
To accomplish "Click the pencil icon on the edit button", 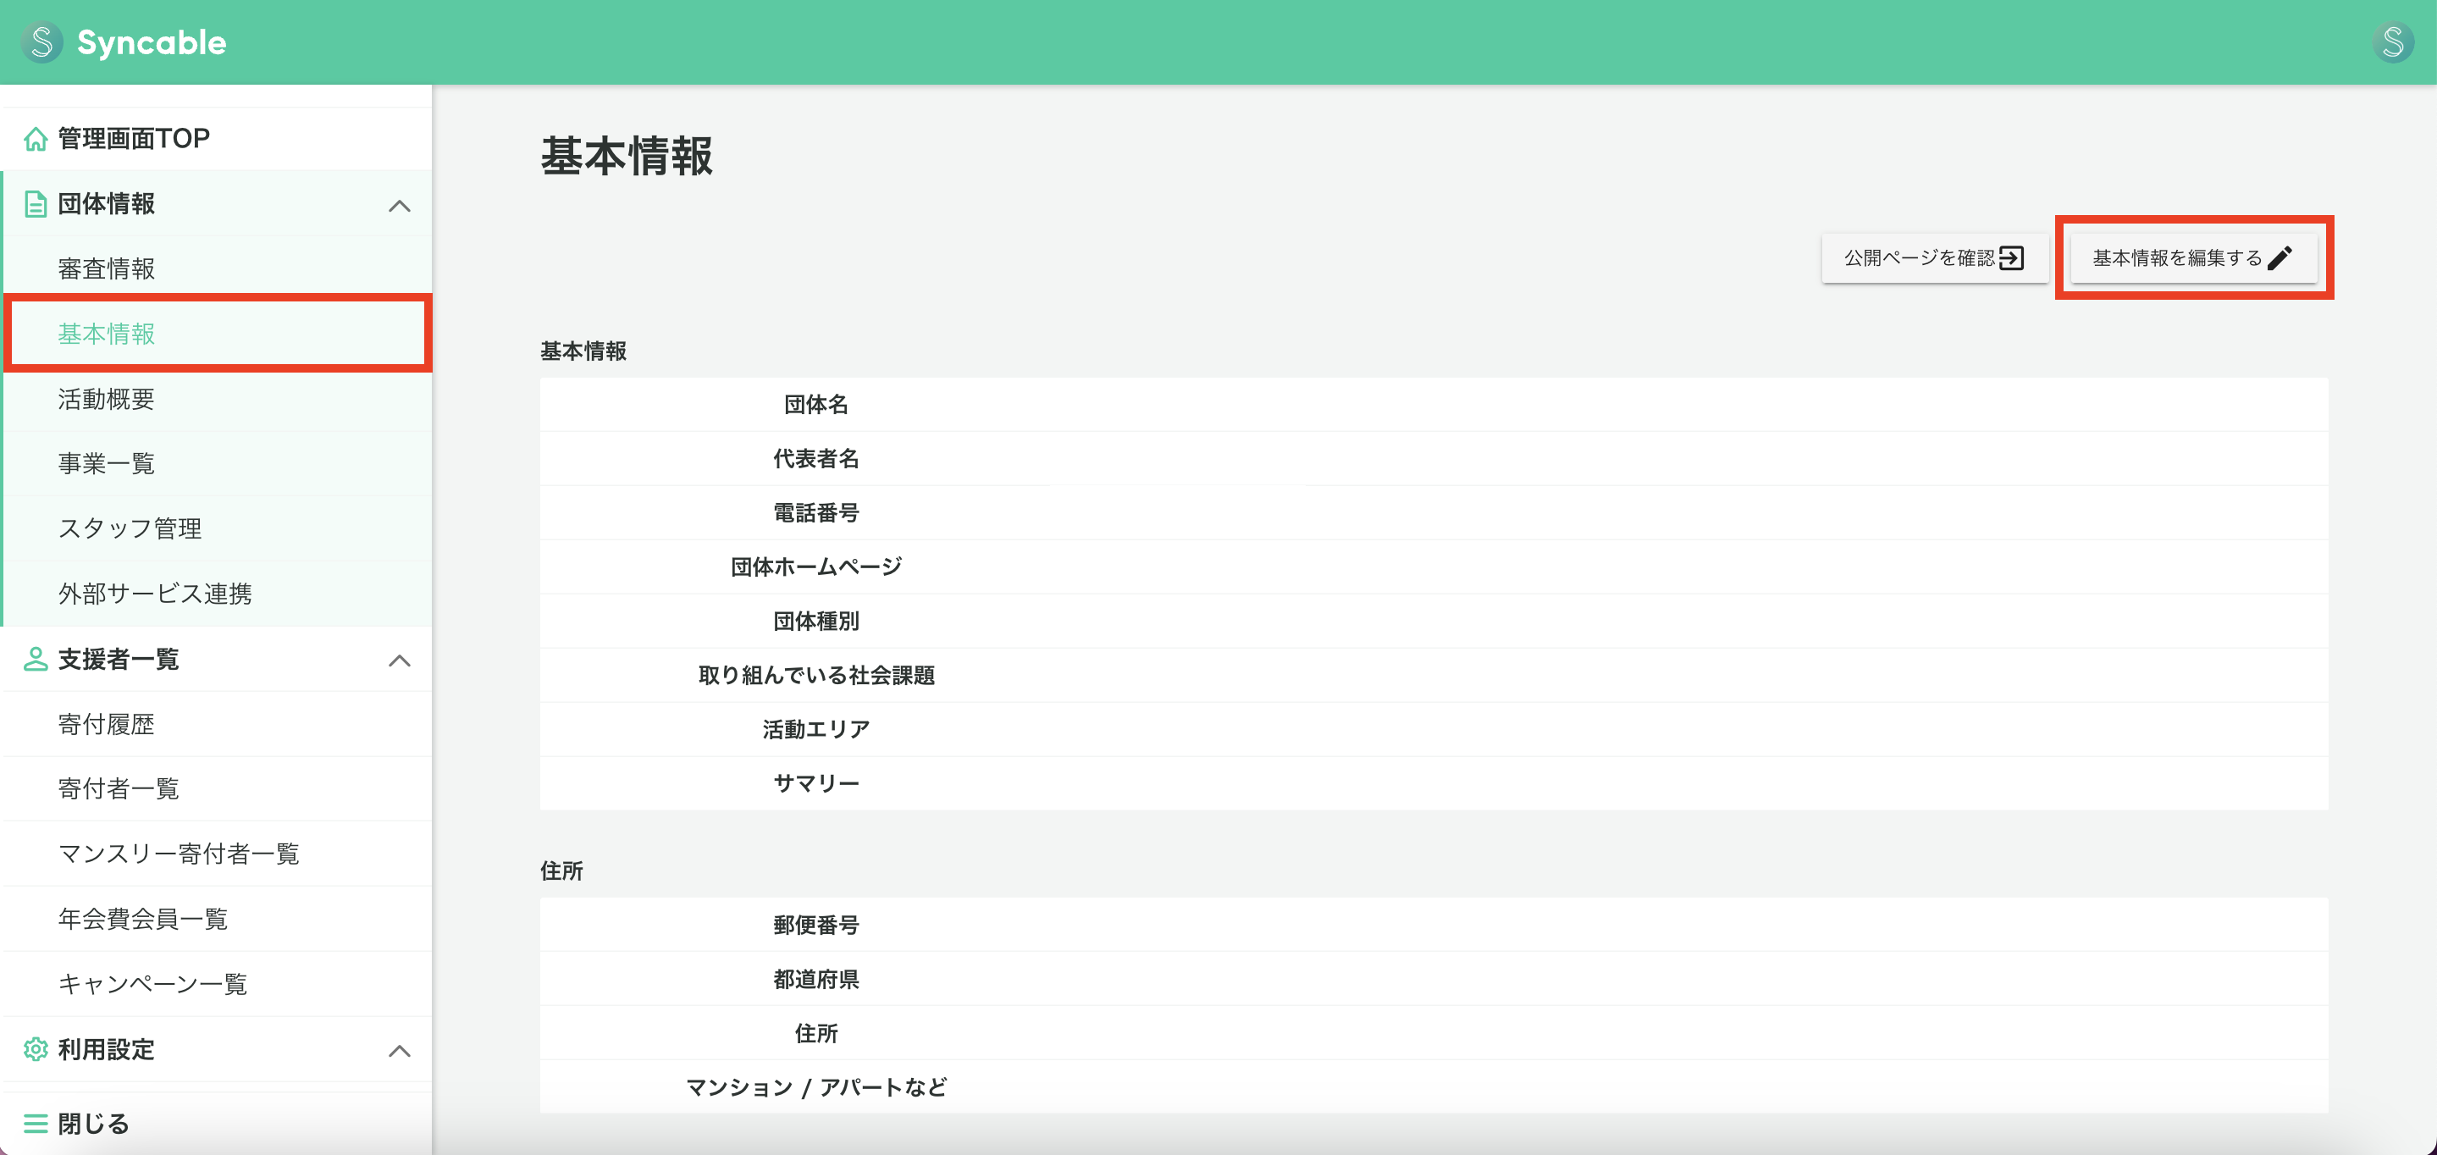I will point(2281,257).
